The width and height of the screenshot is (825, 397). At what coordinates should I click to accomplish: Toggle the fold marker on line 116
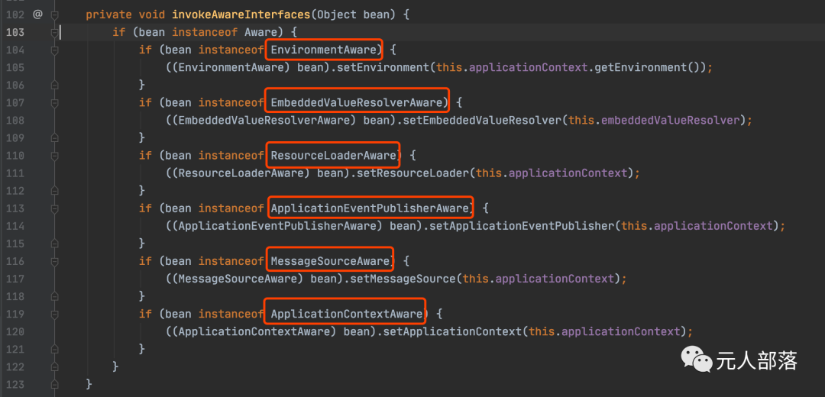click(x=55, y=261)
